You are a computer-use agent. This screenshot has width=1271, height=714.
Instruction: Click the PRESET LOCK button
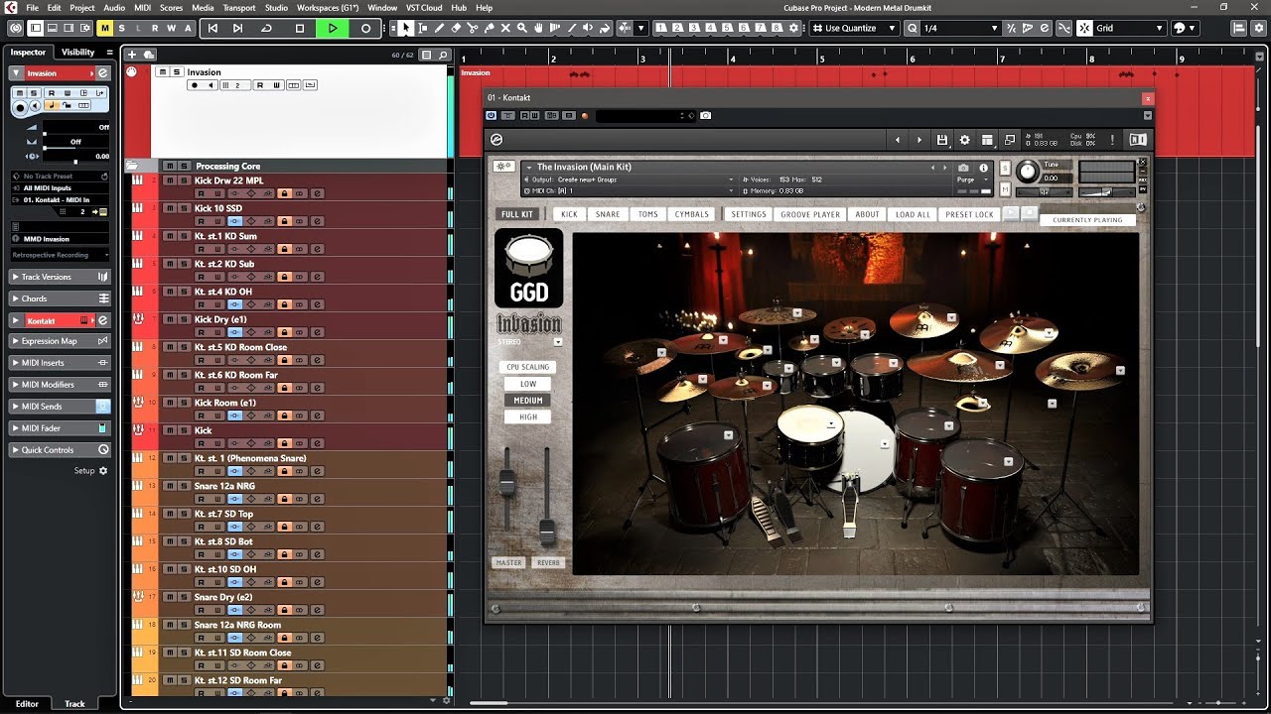(x=969, y=214)
